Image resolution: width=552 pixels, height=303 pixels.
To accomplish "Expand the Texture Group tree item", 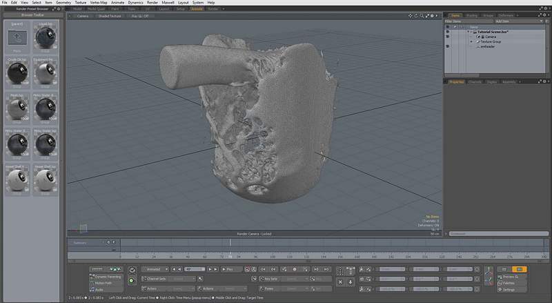I will click(x=471, y=41).
